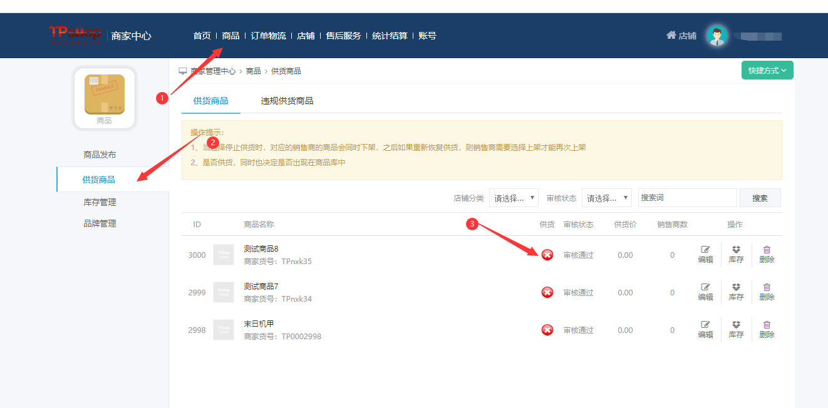Open the 店铺分类 dropdown

(x=514, y=198)
